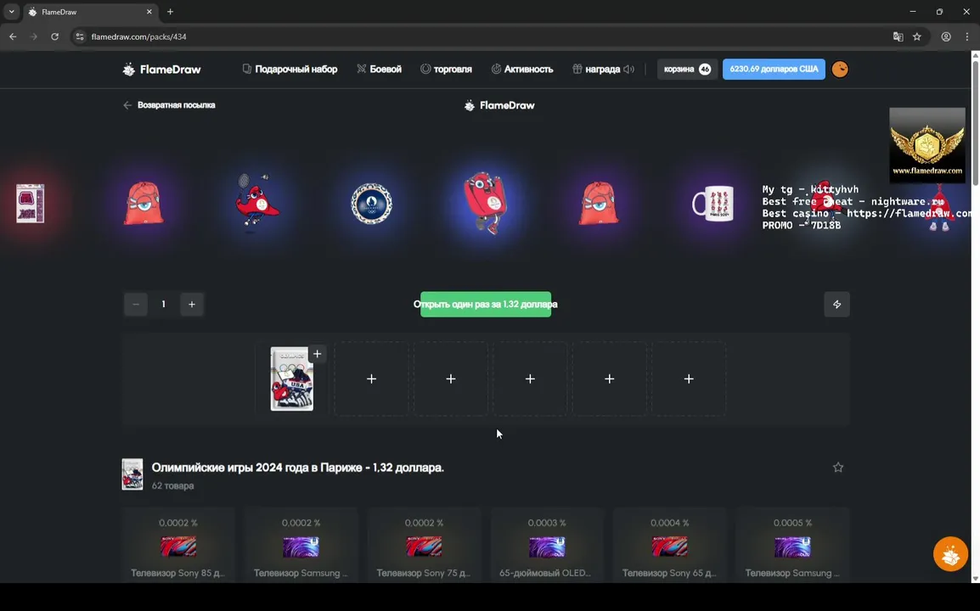This screenshot has height=611, width=980.
Task: Increase pack quantity with plus button
Action: click(x=192, y=305)
